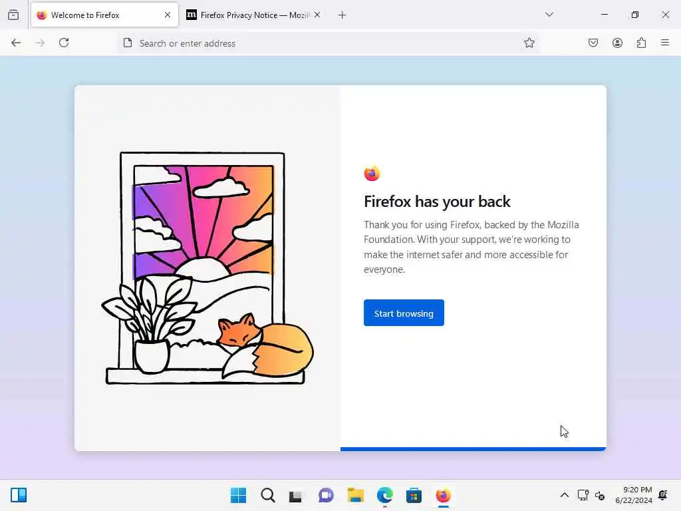Open the Widgets panel on the taskbar
The height and width of the screenshot is (511, 681).
(19, 495)
